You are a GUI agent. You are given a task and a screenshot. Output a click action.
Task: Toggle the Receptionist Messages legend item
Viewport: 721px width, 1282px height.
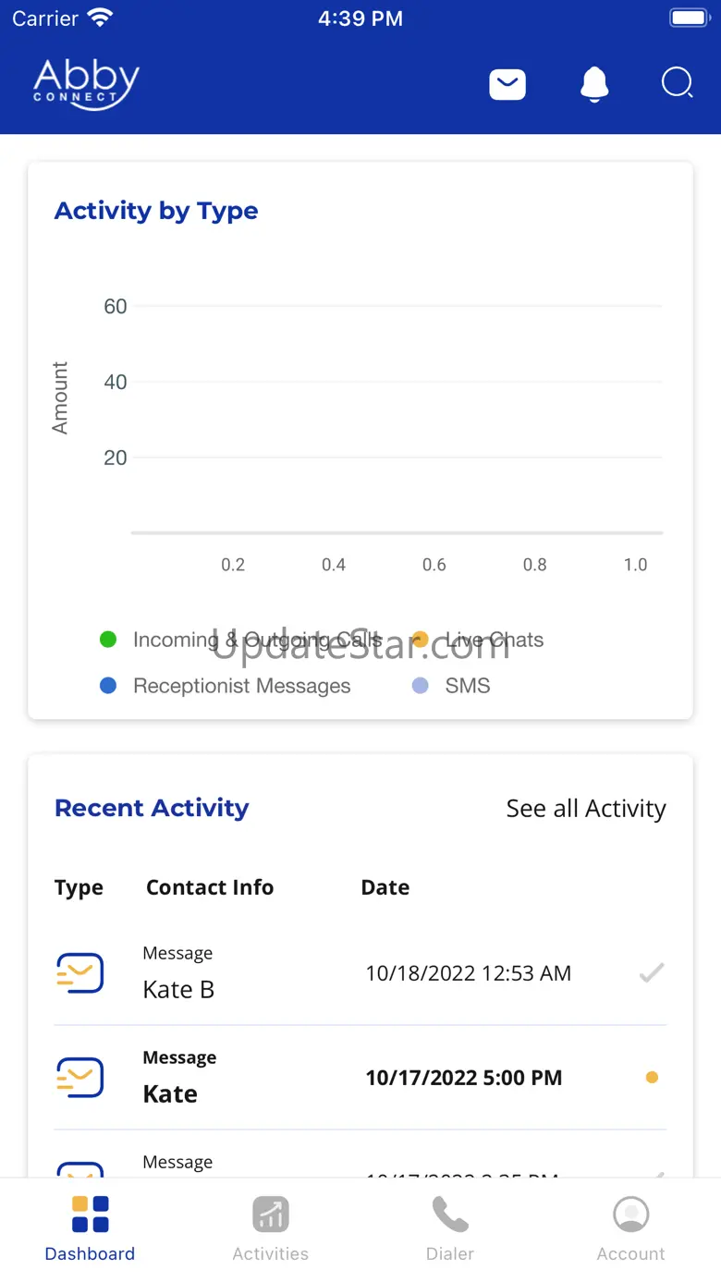coord(226,686)
